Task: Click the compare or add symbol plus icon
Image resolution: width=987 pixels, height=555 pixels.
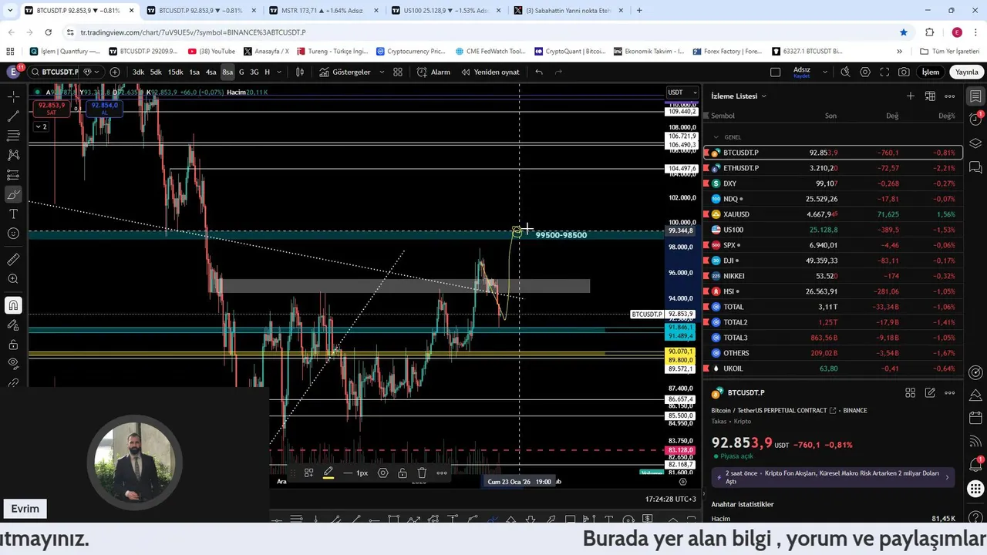Action: tap(115, 72)
